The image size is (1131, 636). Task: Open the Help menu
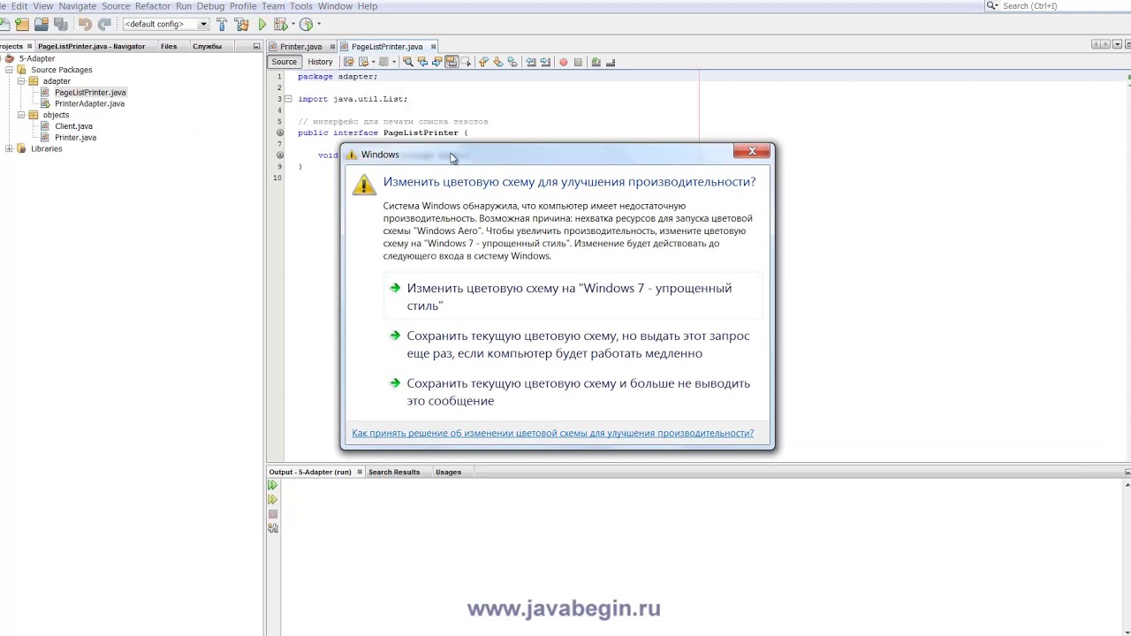[368, 6]
